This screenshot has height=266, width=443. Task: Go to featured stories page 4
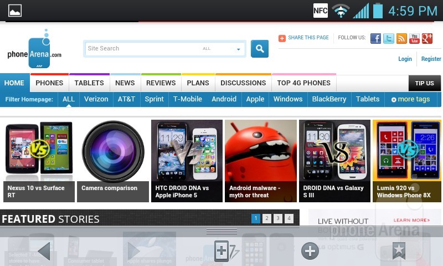tap(289, 218)
